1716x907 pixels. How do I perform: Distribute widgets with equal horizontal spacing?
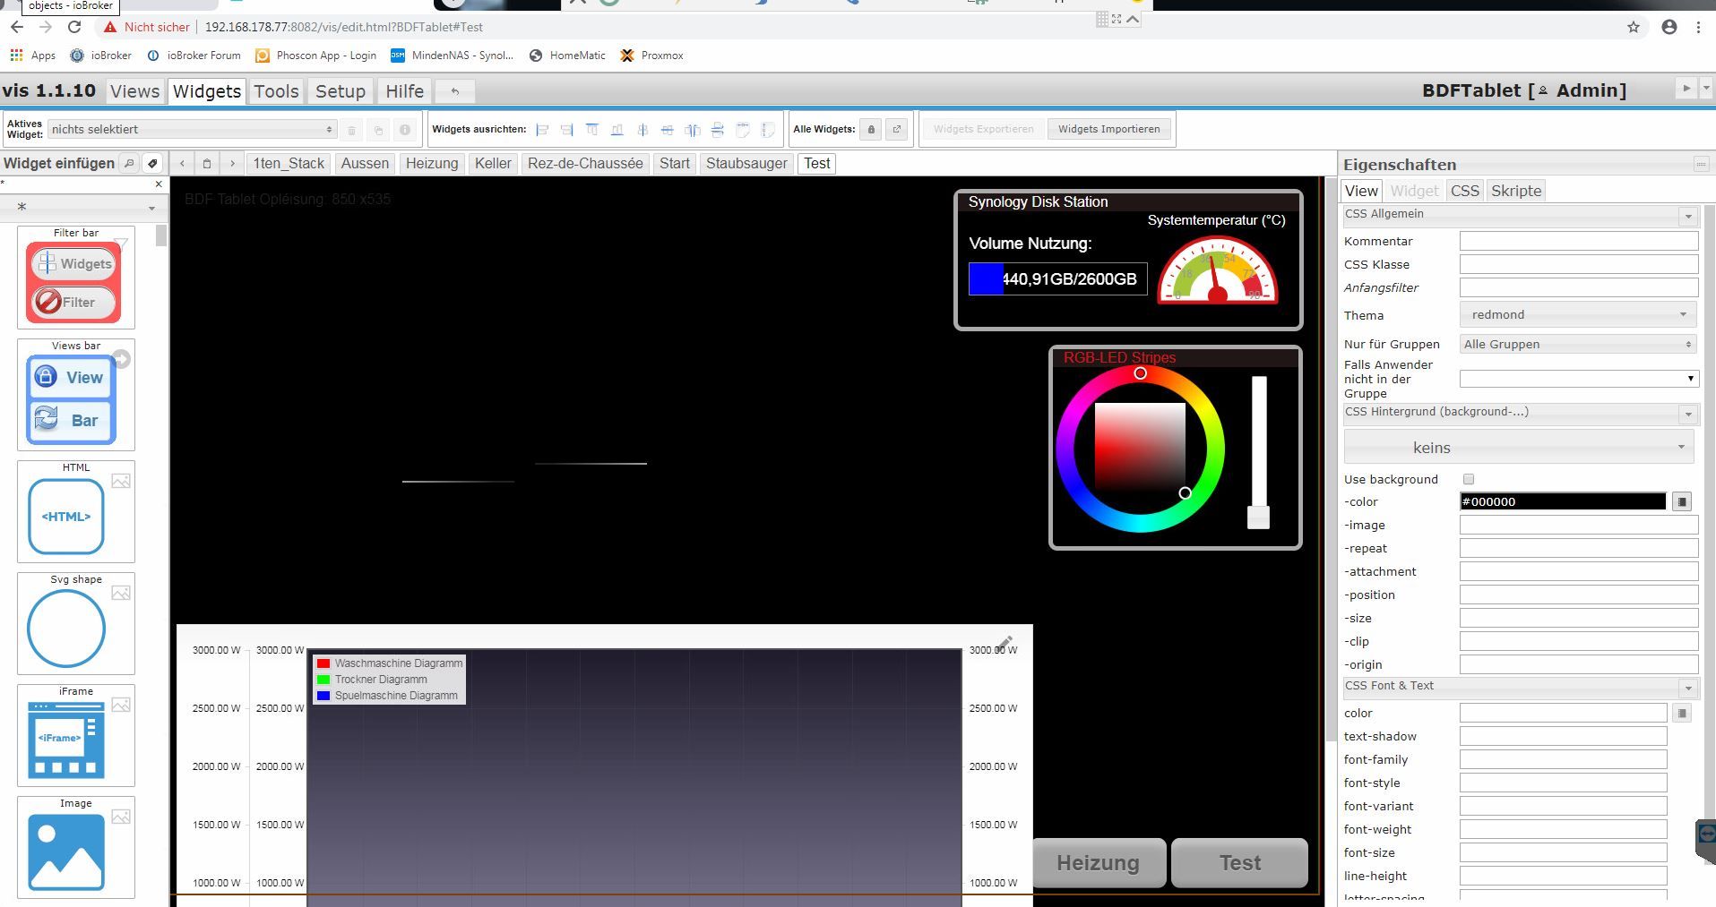pyautogui.click(x=693, y=130)
